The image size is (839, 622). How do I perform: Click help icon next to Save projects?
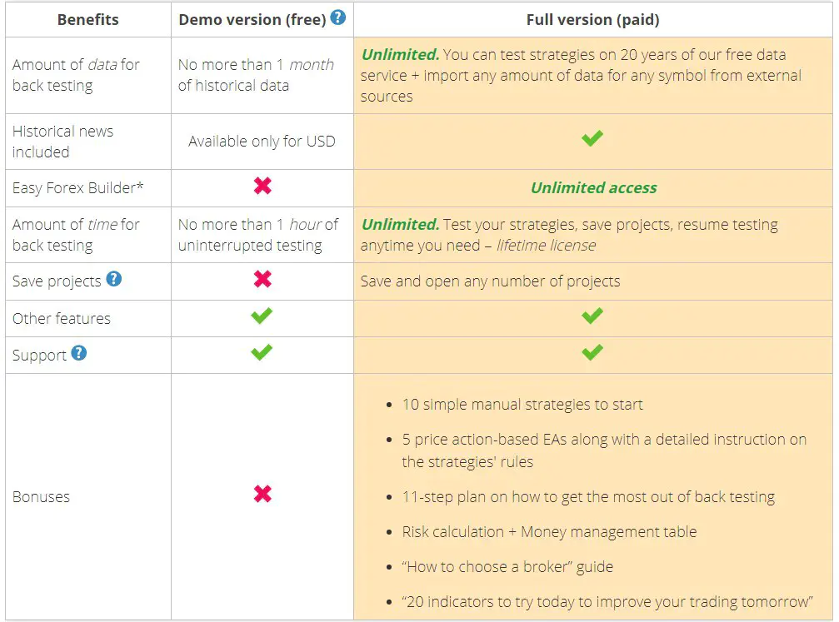(x=113, y=279)
